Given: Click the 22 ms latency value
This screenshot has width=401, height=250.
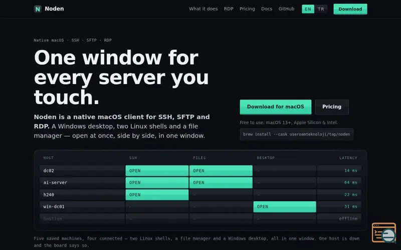Looking at the screenshot, I should pos(350,194).
